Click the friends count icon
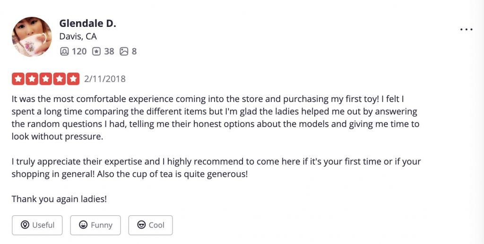484x244 pixels. (x=64, y=51)
